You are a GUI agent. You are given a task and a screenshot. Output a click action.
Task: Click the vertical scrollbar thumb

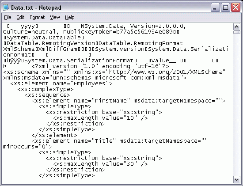236,32
